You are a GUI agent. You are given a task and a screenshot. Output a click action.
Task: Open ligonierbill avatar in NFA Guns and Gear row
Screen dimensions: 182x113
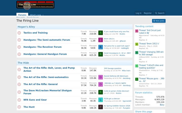tap(101, 100)
